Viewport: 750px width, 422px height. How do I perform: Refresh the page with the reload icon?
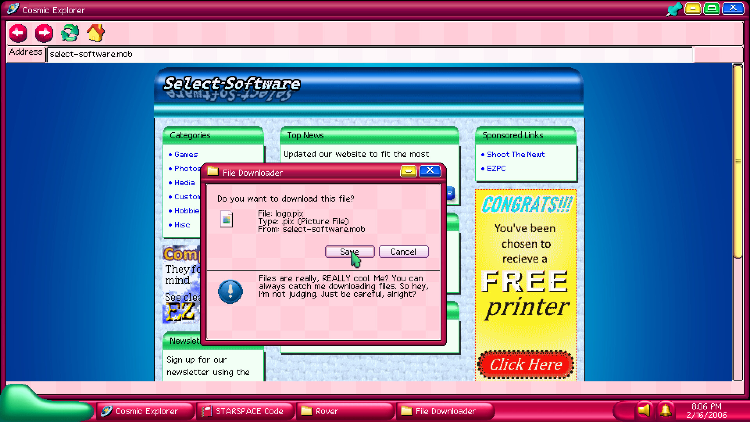pos(70,34)
